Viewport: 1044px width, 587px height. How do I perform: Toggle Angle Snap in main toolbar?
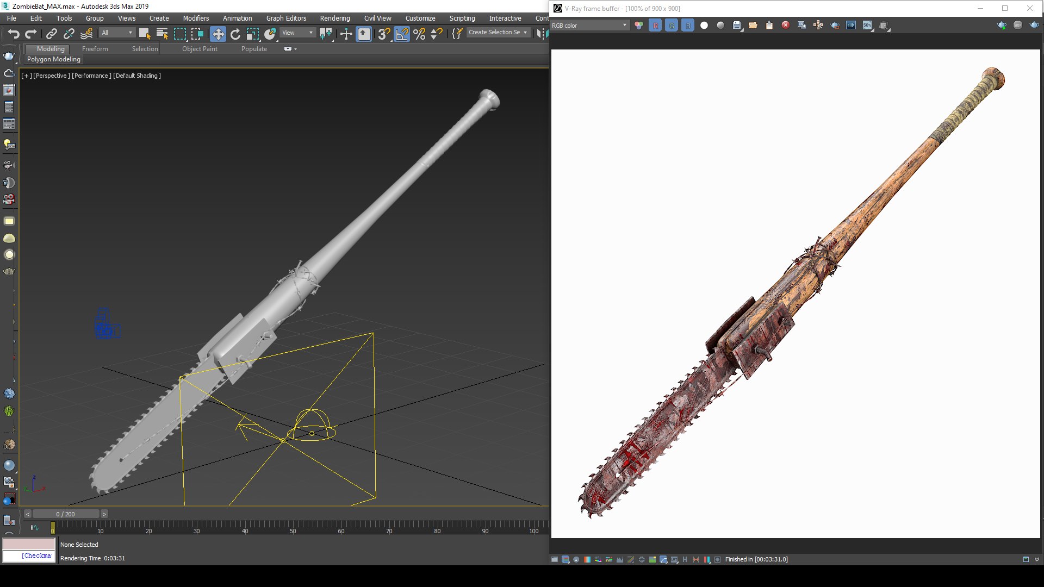click(x=402, y=34)
